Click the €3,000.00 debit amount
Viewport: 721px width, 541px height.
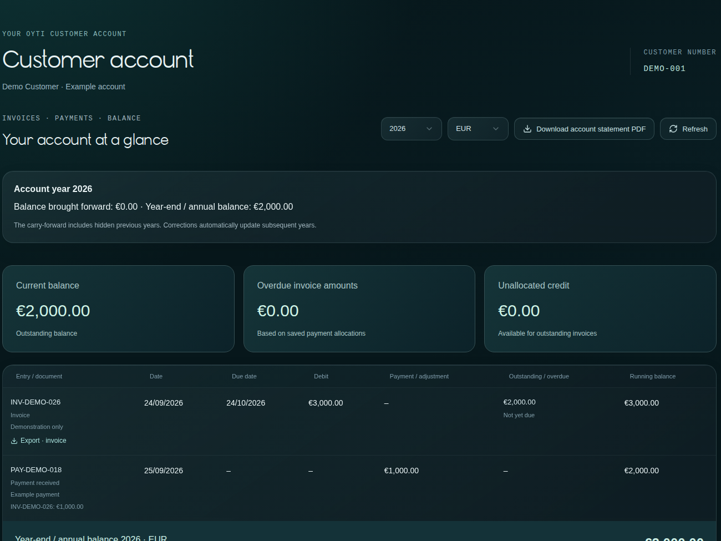(326, 403)
